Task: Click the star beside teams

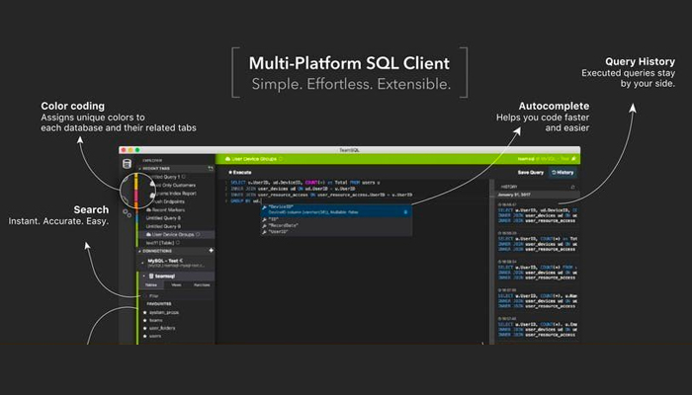Action: (x=144, y=321)
